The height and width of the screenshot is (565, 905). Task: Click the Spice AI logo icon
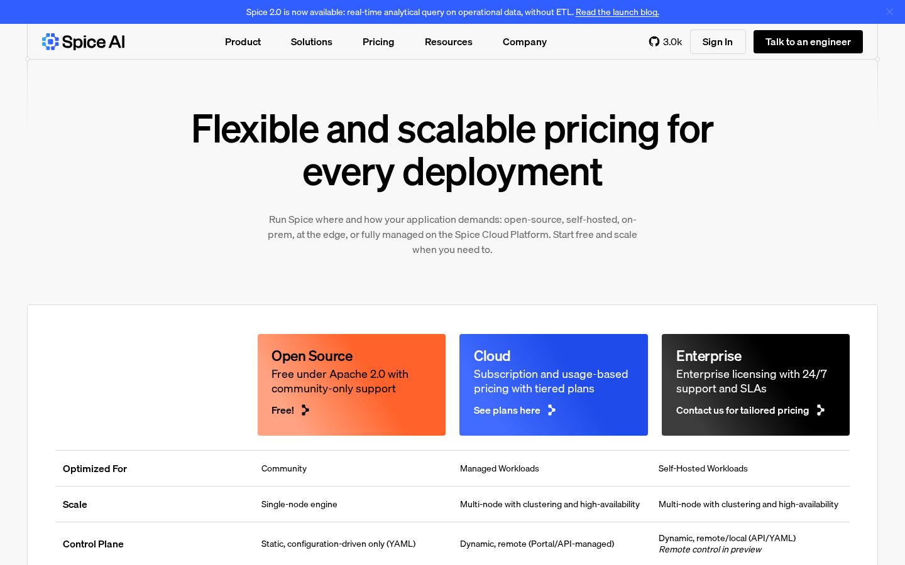pyautogui.click(x=50, y=41)
